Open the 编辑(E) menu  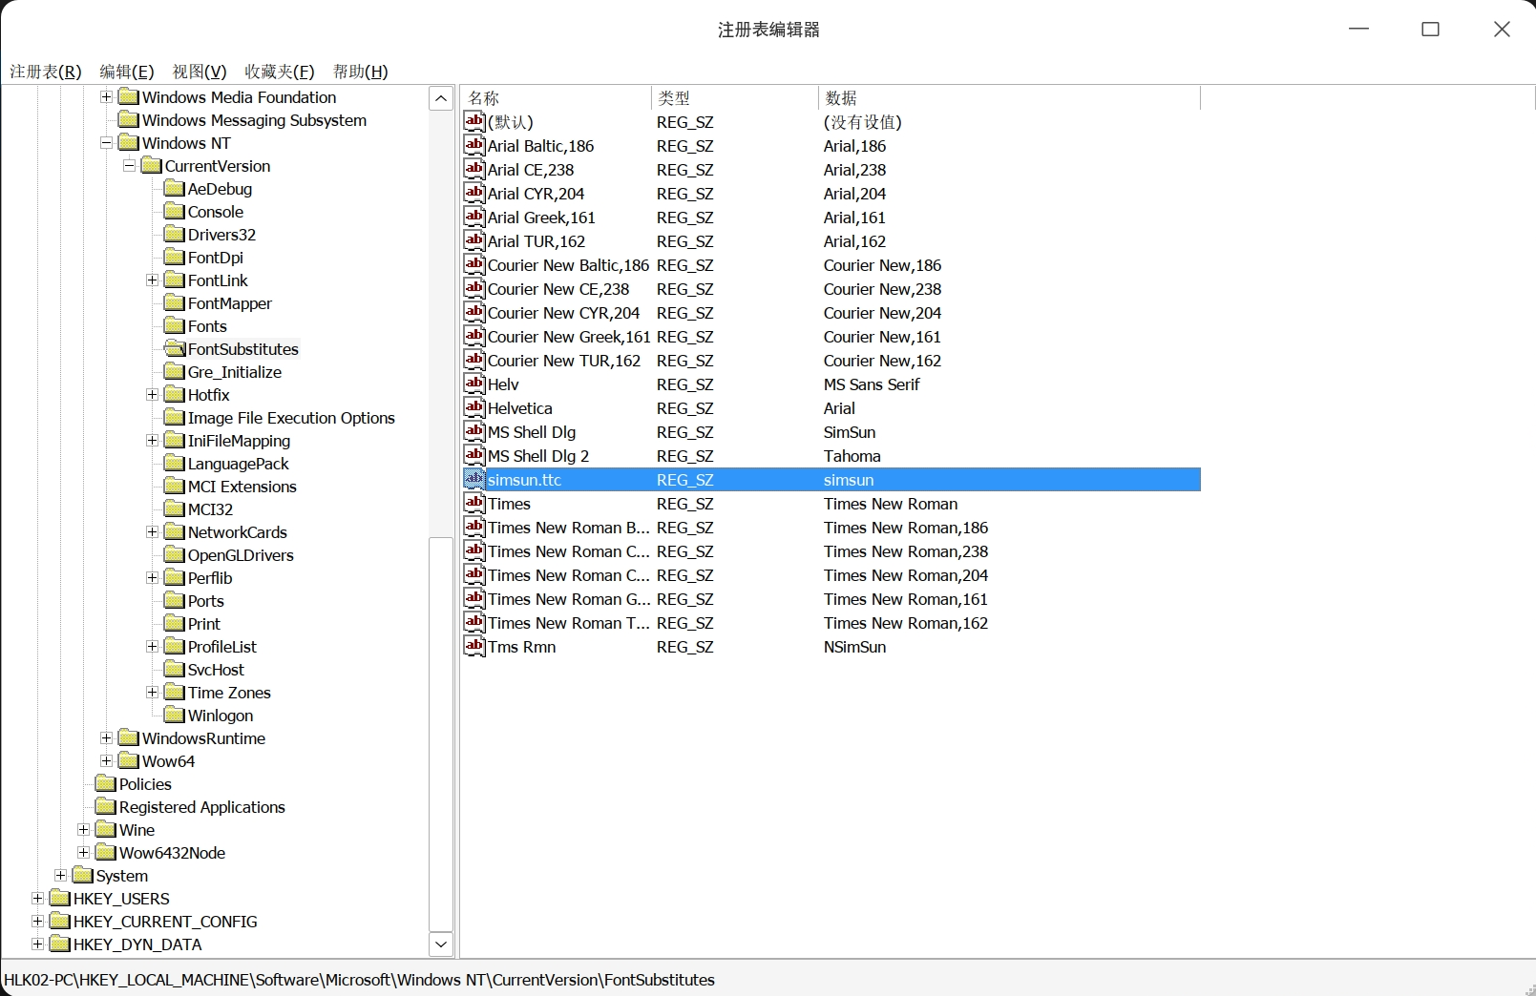tap(127, 72)
